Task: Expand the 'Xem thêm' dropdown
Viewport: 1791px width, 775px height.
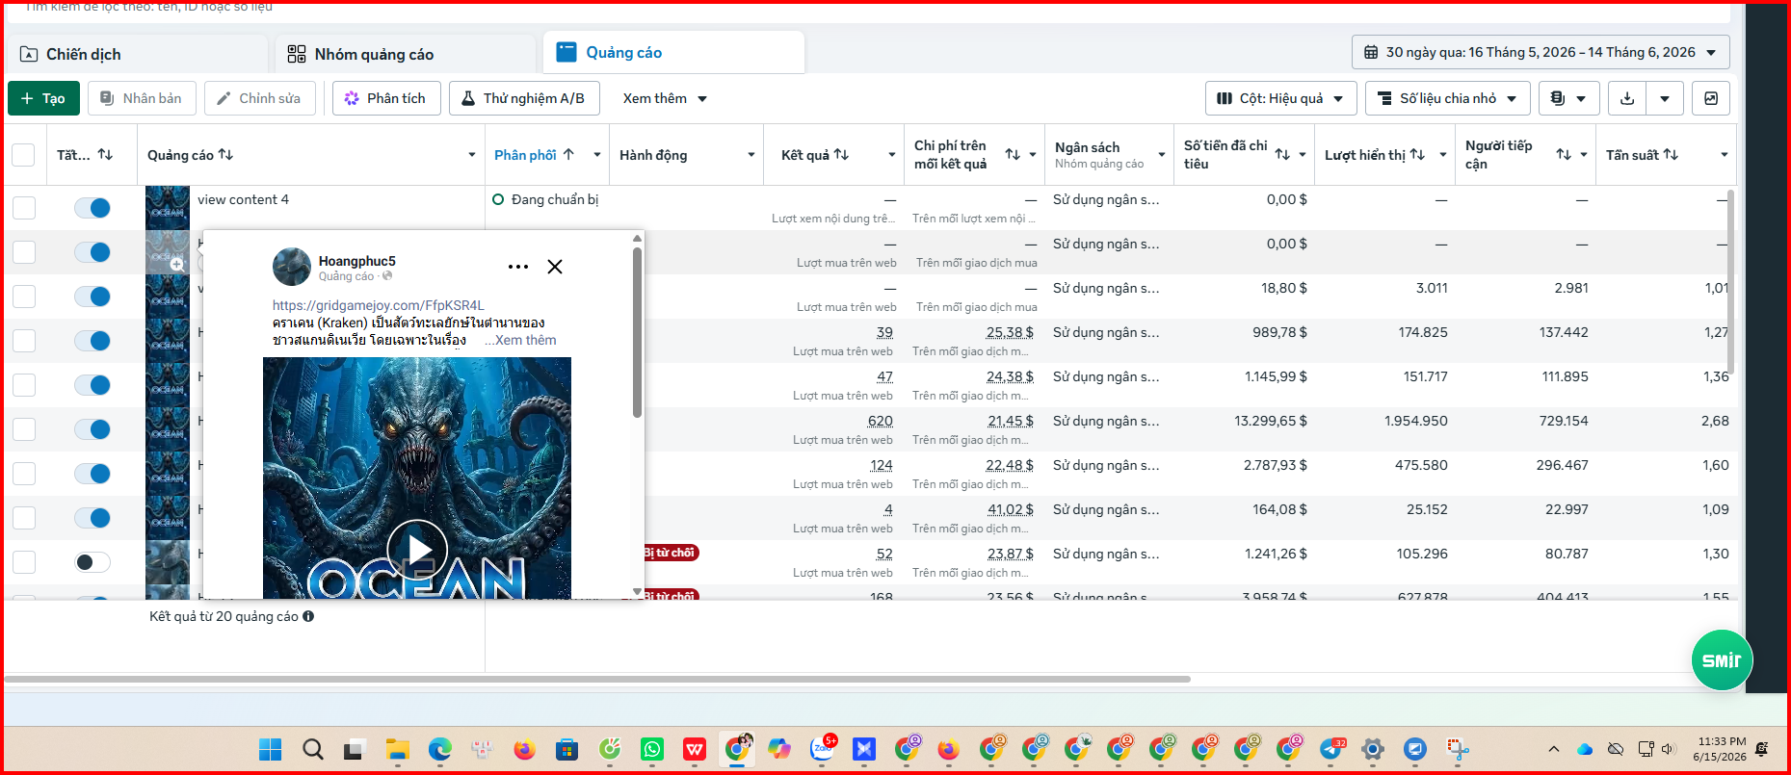Action: [x=665, y=98]
